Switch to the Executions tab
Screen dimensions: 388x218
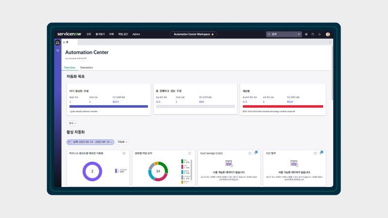click(86, 67)
